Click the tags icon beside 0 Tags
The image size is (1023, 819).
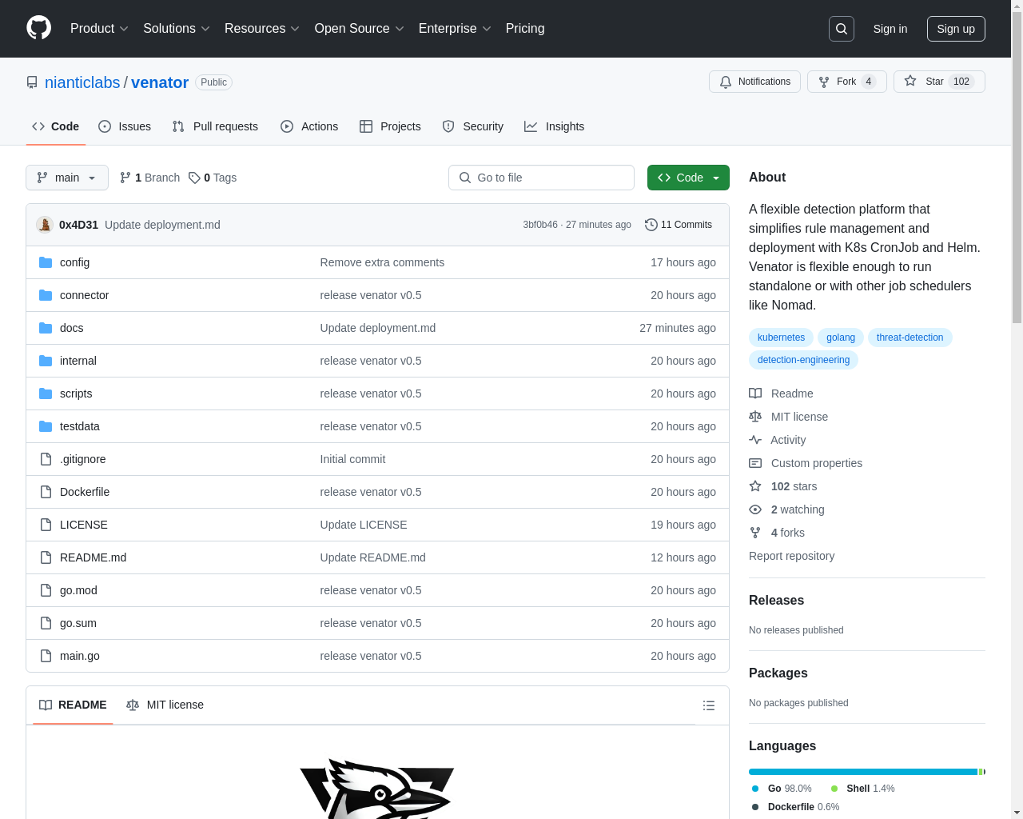[194, 178]
